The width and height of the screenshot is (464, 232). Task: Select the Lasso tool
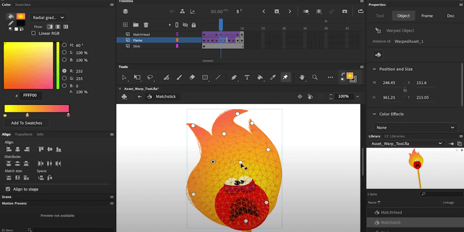click(x=150, y=77)
